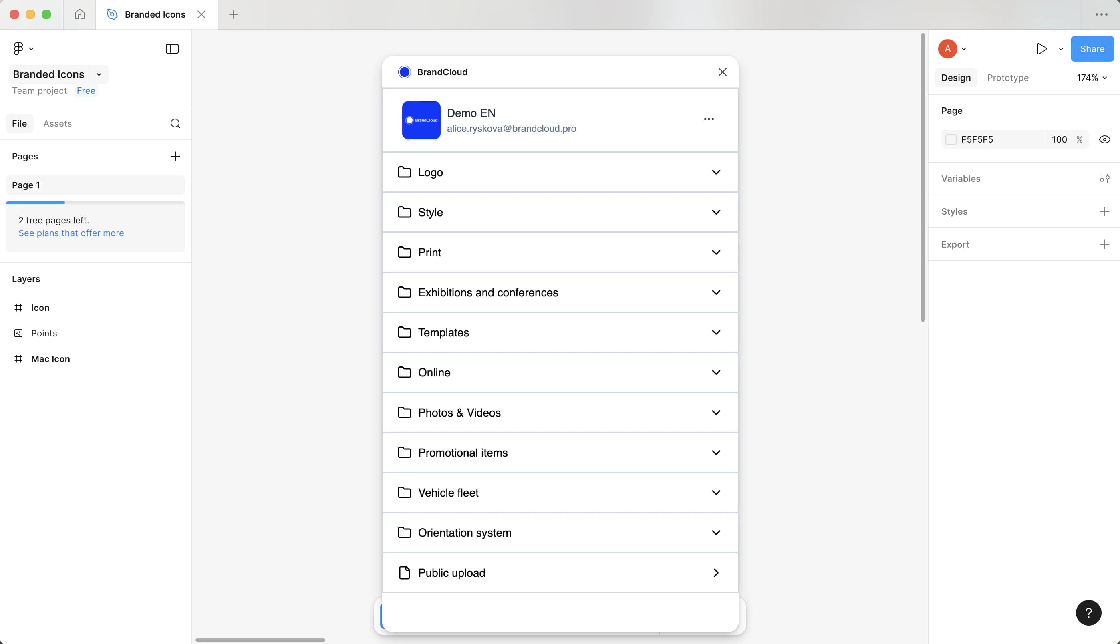
Task: Expand the Logo folder
Action: point(716,172)
